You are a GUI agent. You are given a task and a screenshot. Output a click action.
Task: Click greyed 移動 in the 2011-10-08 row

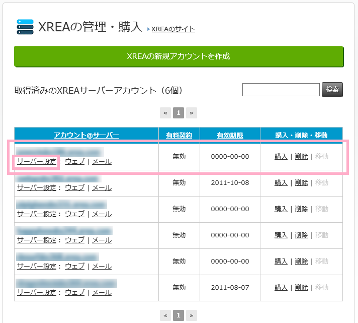[x=322, y=183]
